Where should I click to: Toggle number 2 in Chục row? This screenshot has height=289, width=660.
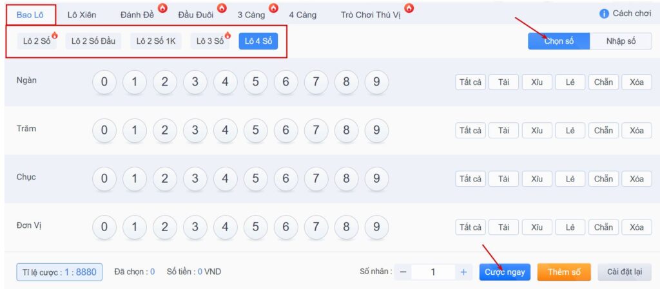tap(164, 178)
